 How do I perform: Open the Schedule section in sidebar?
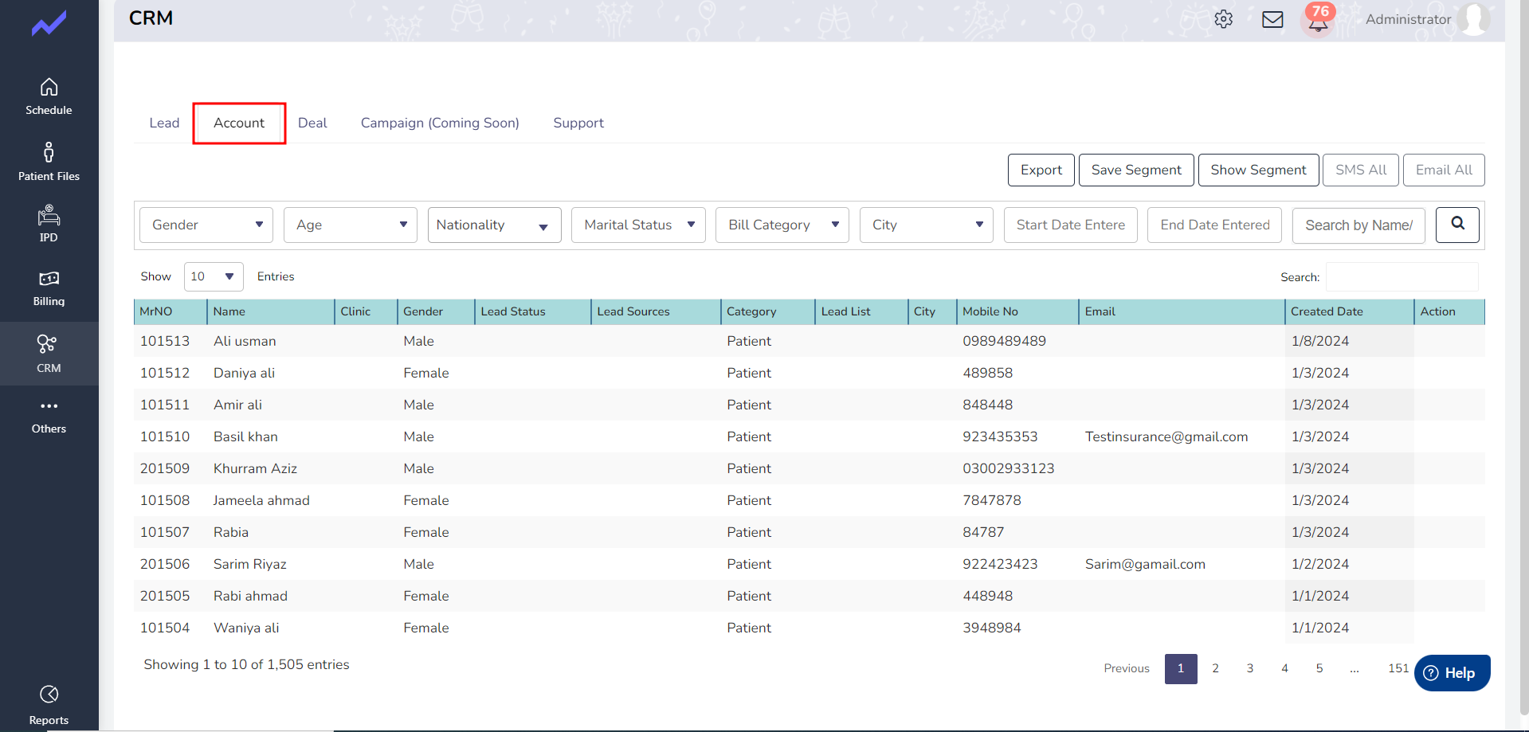click(49, 96)
